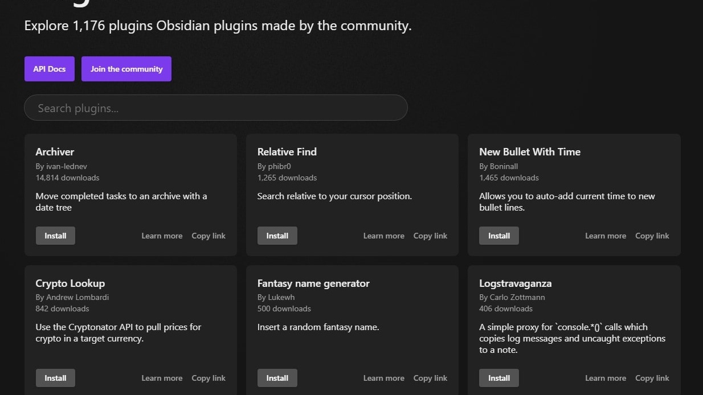Copy link for Relative Find
This screenshot has height=395, width=703.
(430, 235)
